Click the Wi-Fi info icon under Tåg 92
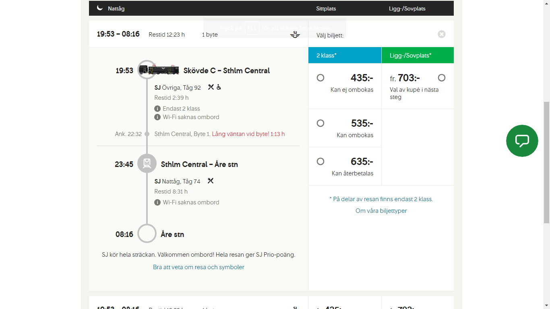 157,117
